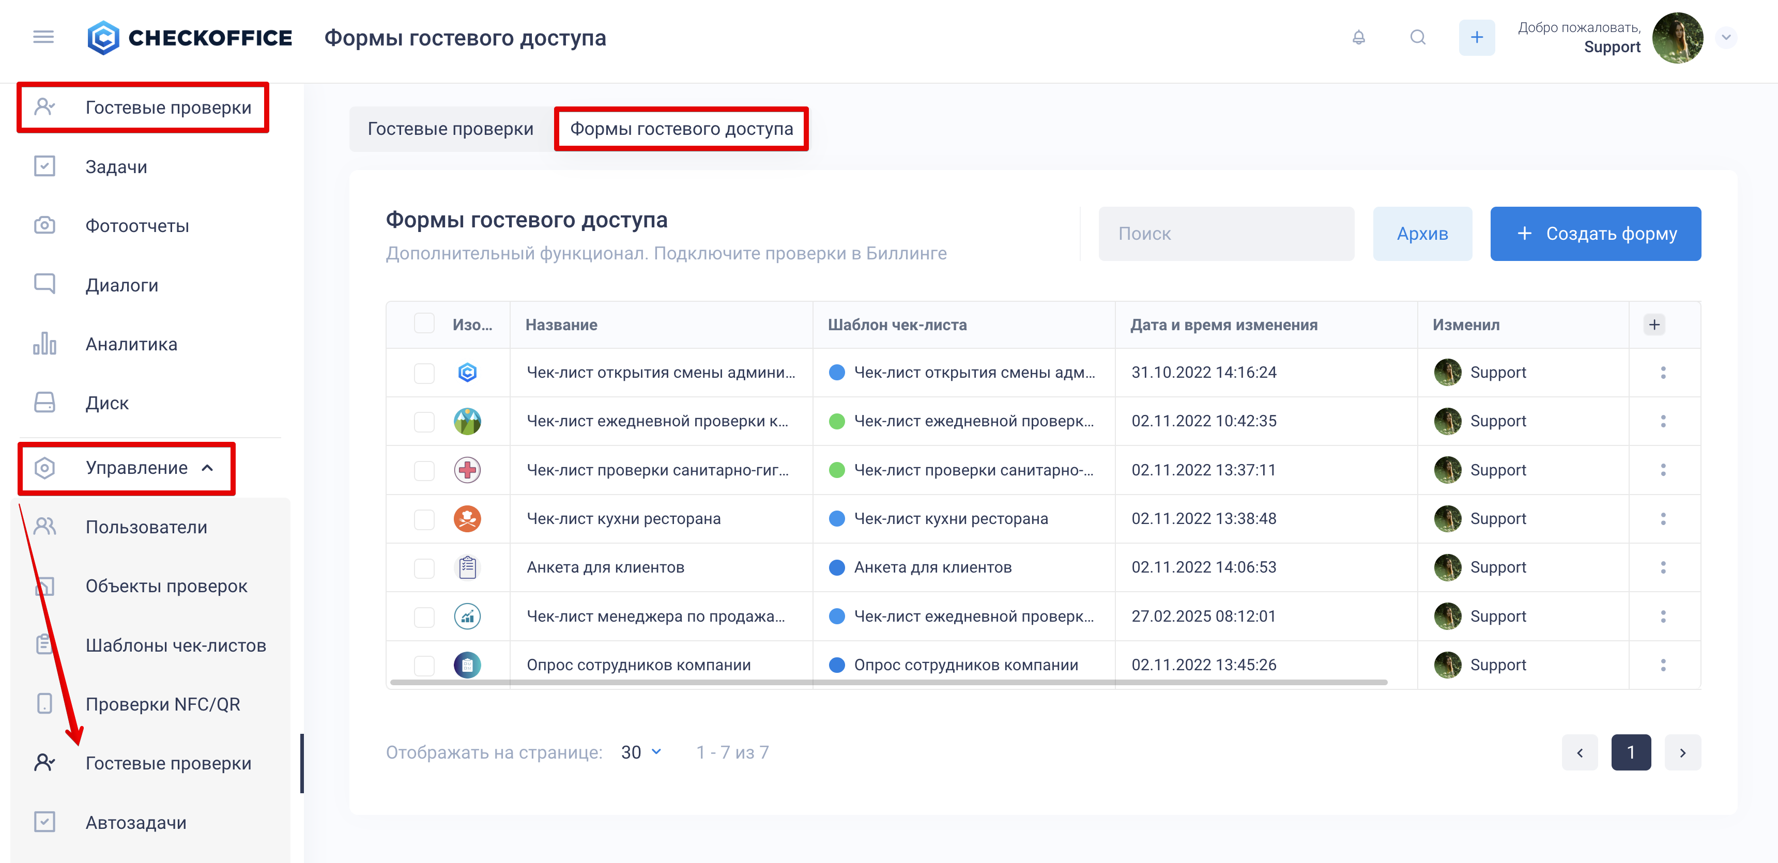Image resolution: width=1778 pixels, height=863 pixels.
Task: Open Аналитика from the sidebar
Action: coord(131,344)
